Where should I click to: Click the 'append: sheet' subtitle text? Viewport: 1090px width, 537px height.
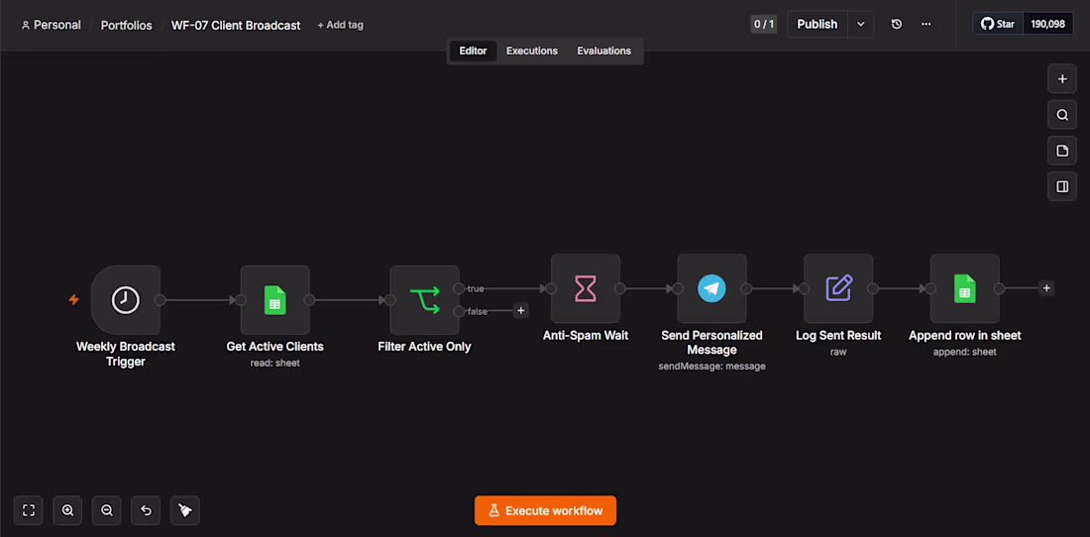(965, 352)
